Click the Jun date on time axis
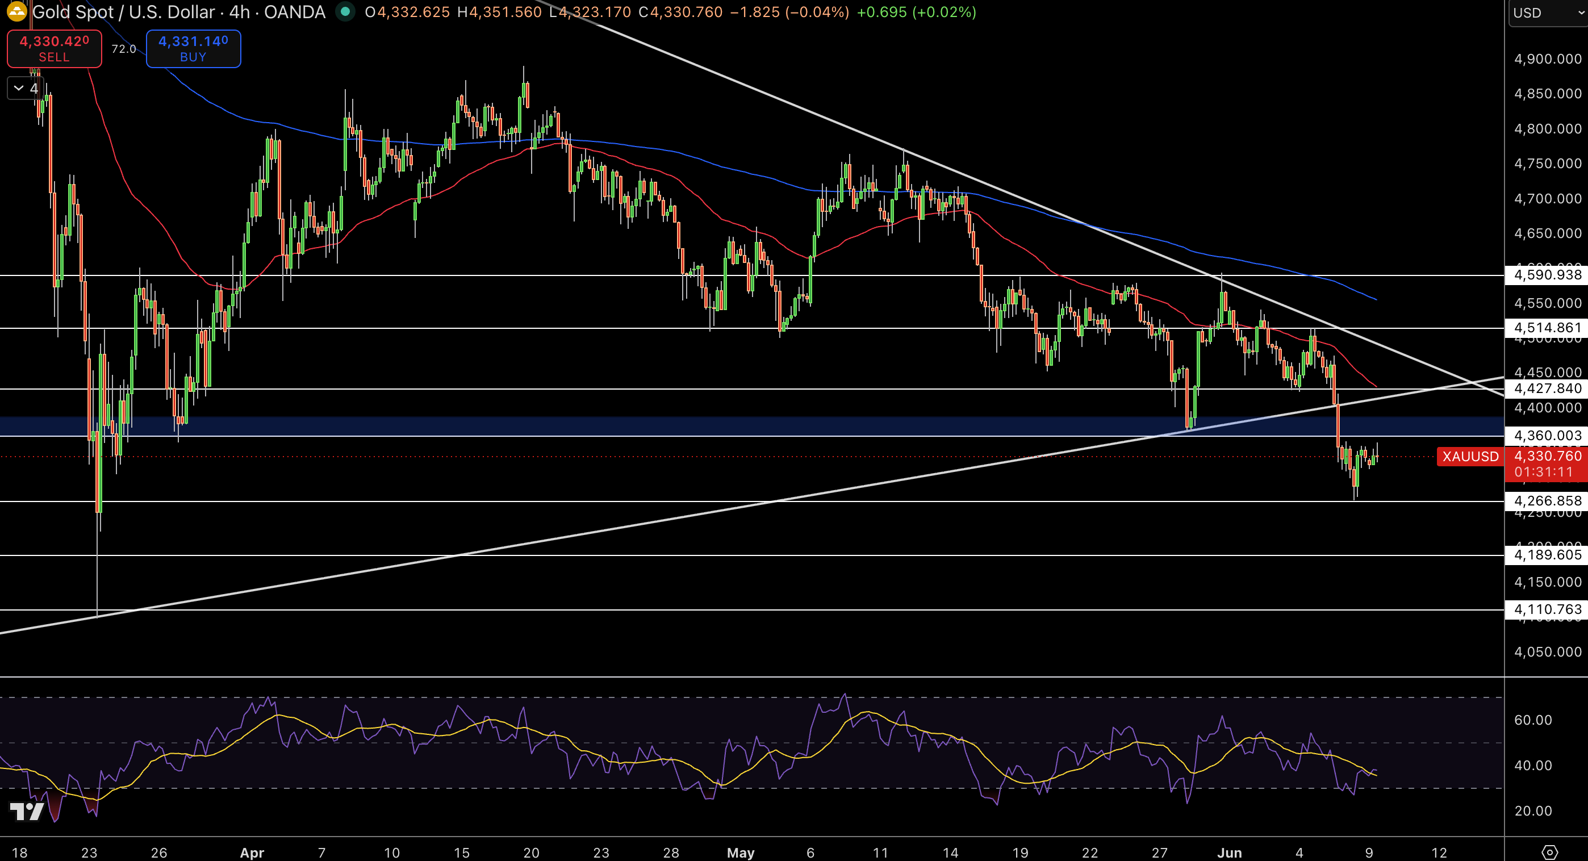The width and height of the screenshot is (1588, 861). click(1229, 853)
